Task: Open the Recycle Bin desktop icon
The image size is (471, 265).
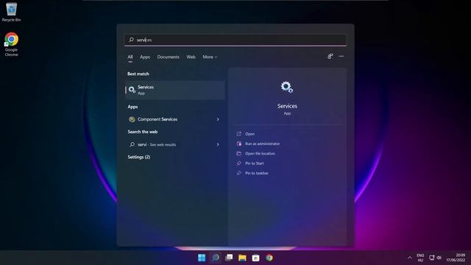Action: click(x=12, y=13)
